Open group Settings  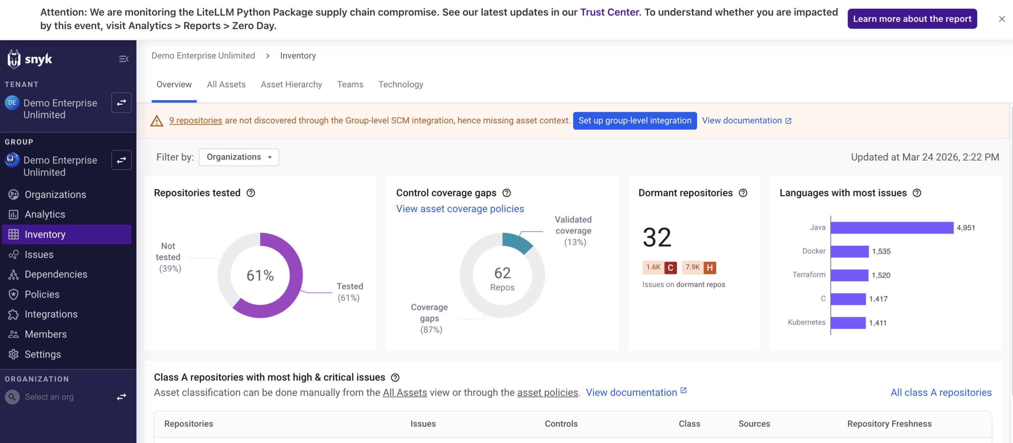(x=43, y=354)
